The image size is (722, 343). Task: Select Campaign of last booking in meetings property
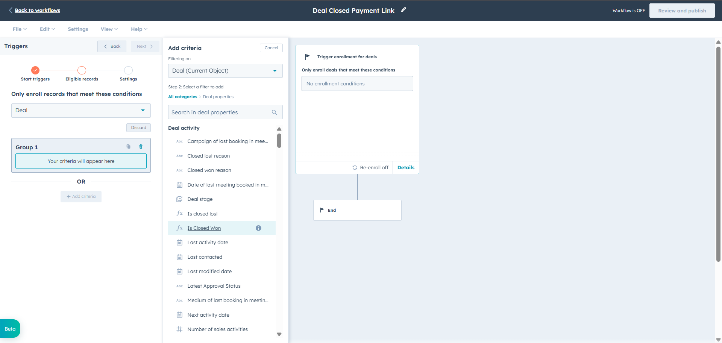click(x=222, y=141)
